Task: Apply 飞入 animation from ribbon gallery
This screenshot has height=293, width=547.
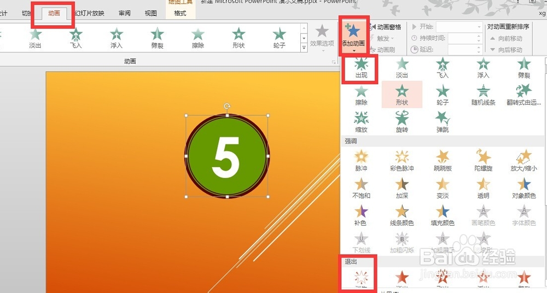Action: [x=75, y=38]
